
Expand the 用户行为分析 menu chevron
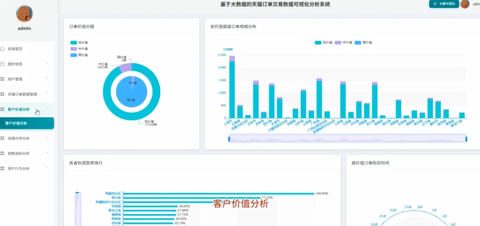coord(47,167)
